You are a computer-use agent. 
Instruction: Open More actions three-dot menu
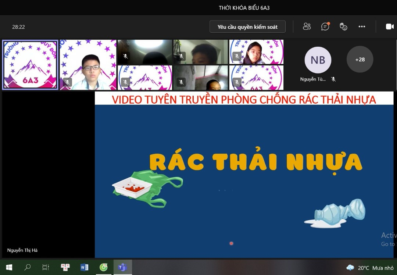point(362,26)
